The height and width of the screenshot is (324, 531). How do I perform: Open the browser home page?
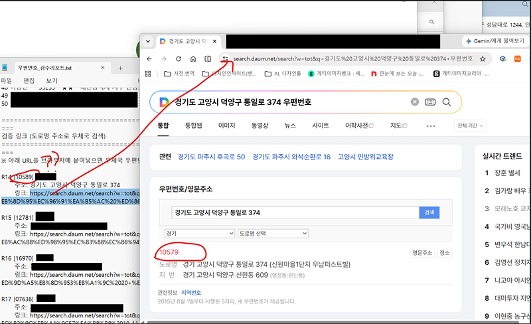pyautogui.click(x=193, y=59)
